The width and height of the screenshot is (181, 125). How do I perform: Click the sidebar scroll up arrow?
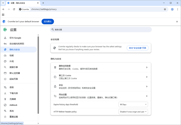coord(38,35)
